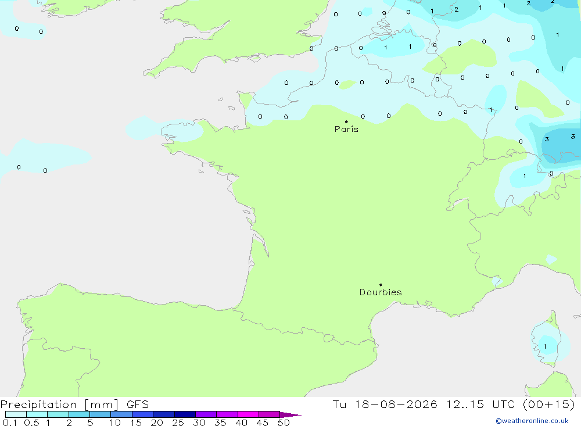Pick the 40–45 mm magenta legend swatch
This screenshot has width=581, height=426.
click(248, 414)
